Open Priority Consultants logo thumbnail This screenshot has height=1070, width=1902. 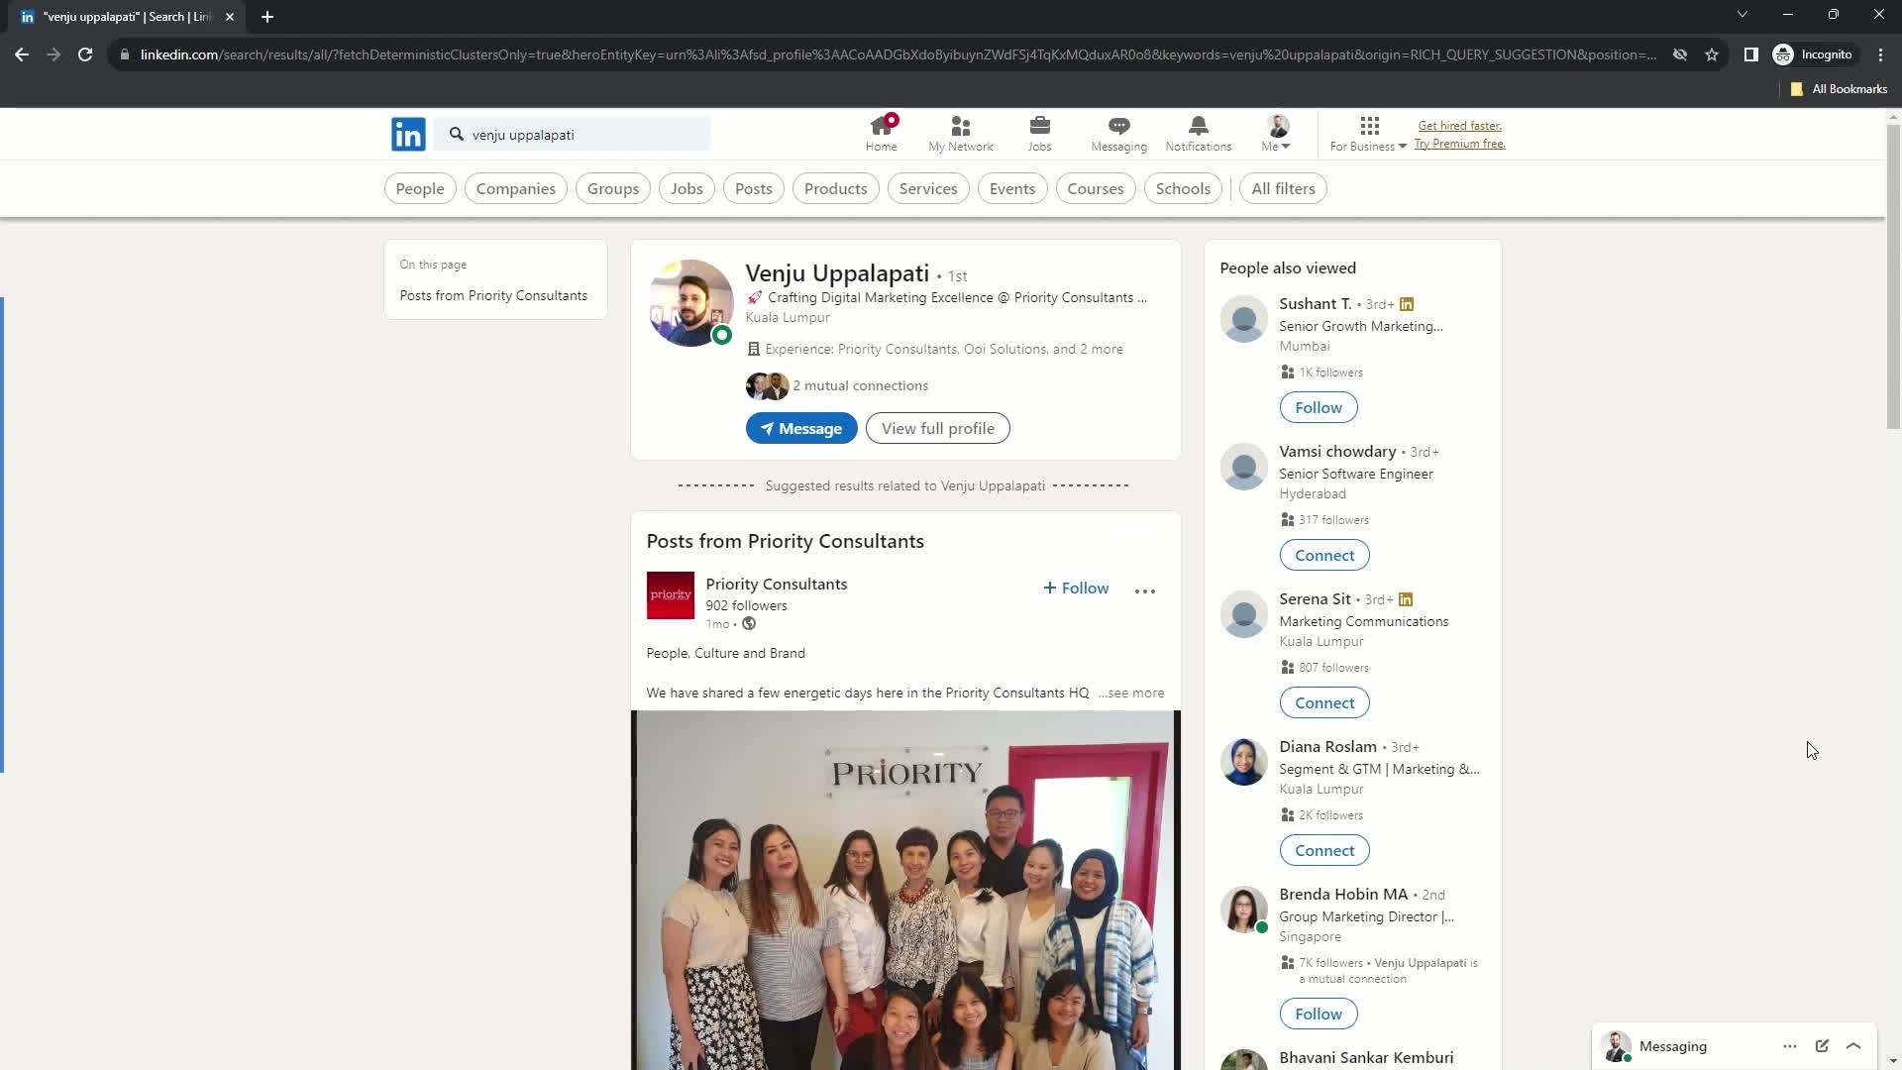pyautogui.click(x=671, y=594)
